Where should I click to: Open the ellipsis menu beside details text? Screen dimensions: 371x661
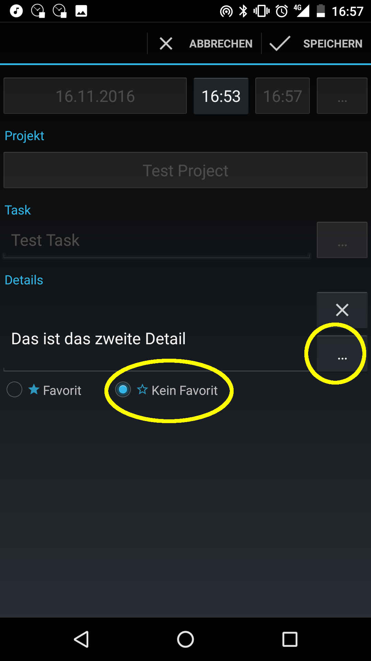pyautogui.click(x=342, y=354)
